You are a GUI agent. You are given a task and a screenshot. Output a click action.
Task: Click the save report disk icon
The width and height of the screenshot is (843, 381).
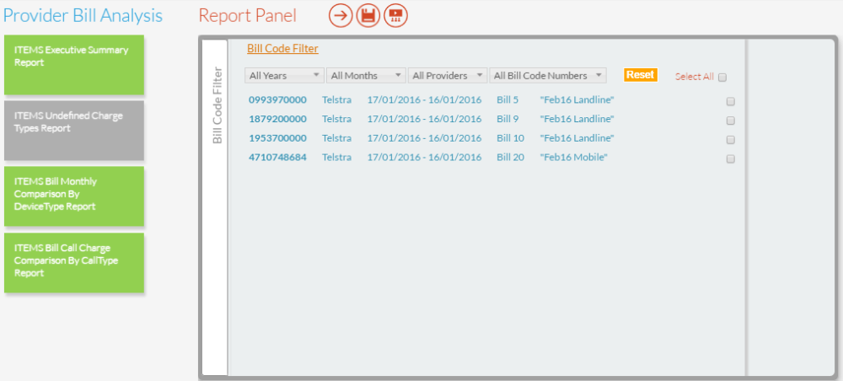(x=368, y=15)
